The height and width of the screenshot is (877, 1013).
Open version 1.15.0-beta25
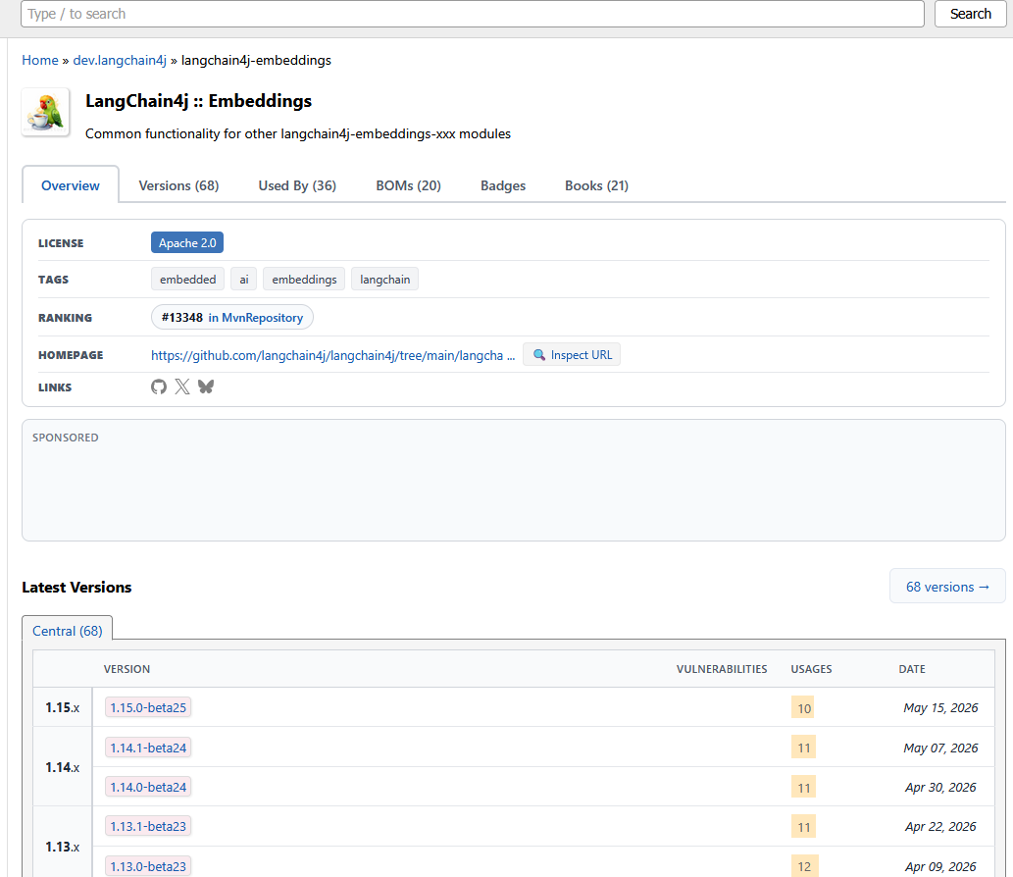click(148, 707)
